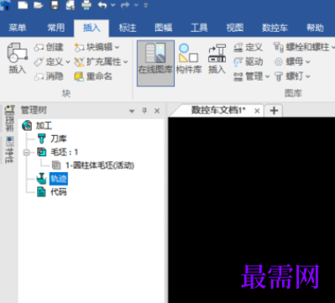Open the 视图 ribbon tab
The height and width of the screenshot is (303, 335).
[235, 28]
